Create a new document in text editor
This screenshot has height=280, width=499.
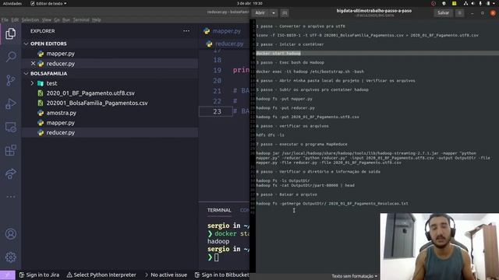point(285,13)
